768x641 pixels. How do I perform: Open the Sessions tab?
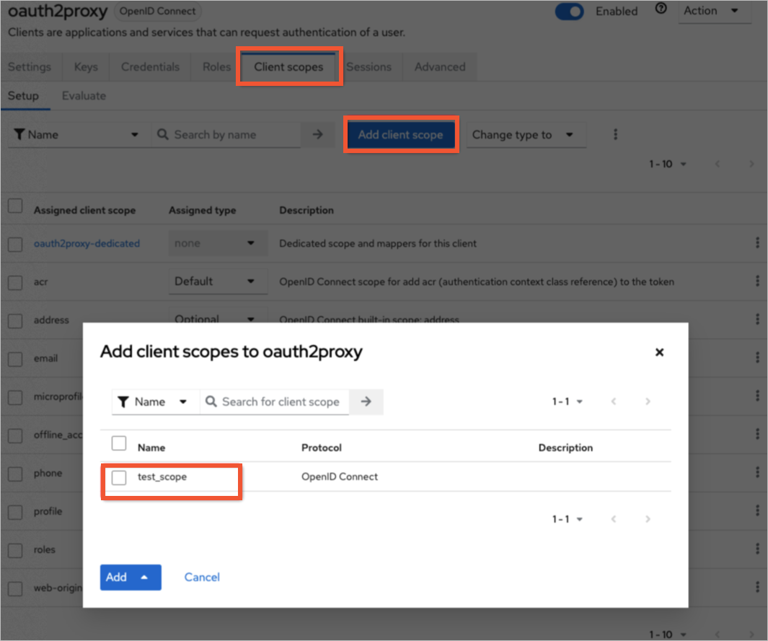(368, 66)
